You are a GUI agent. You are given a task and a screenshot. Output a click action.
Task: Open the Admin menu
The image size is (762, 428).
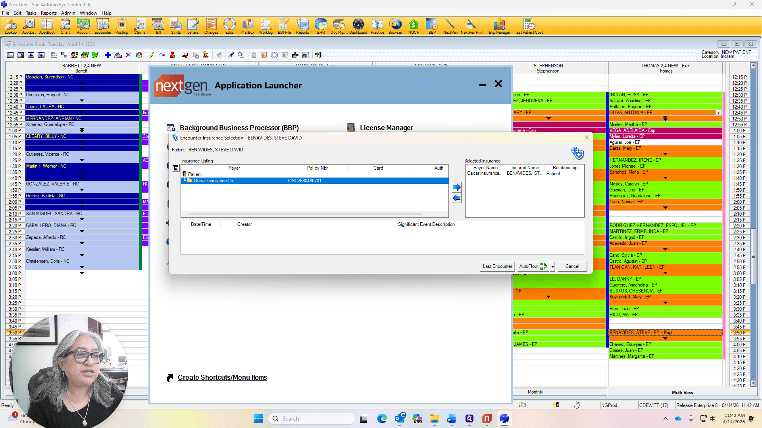(x=68, y=13)
